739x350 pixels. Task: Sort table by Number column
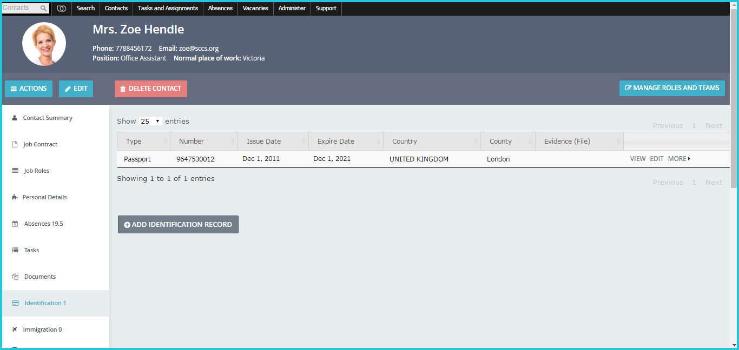pos(204,142)
